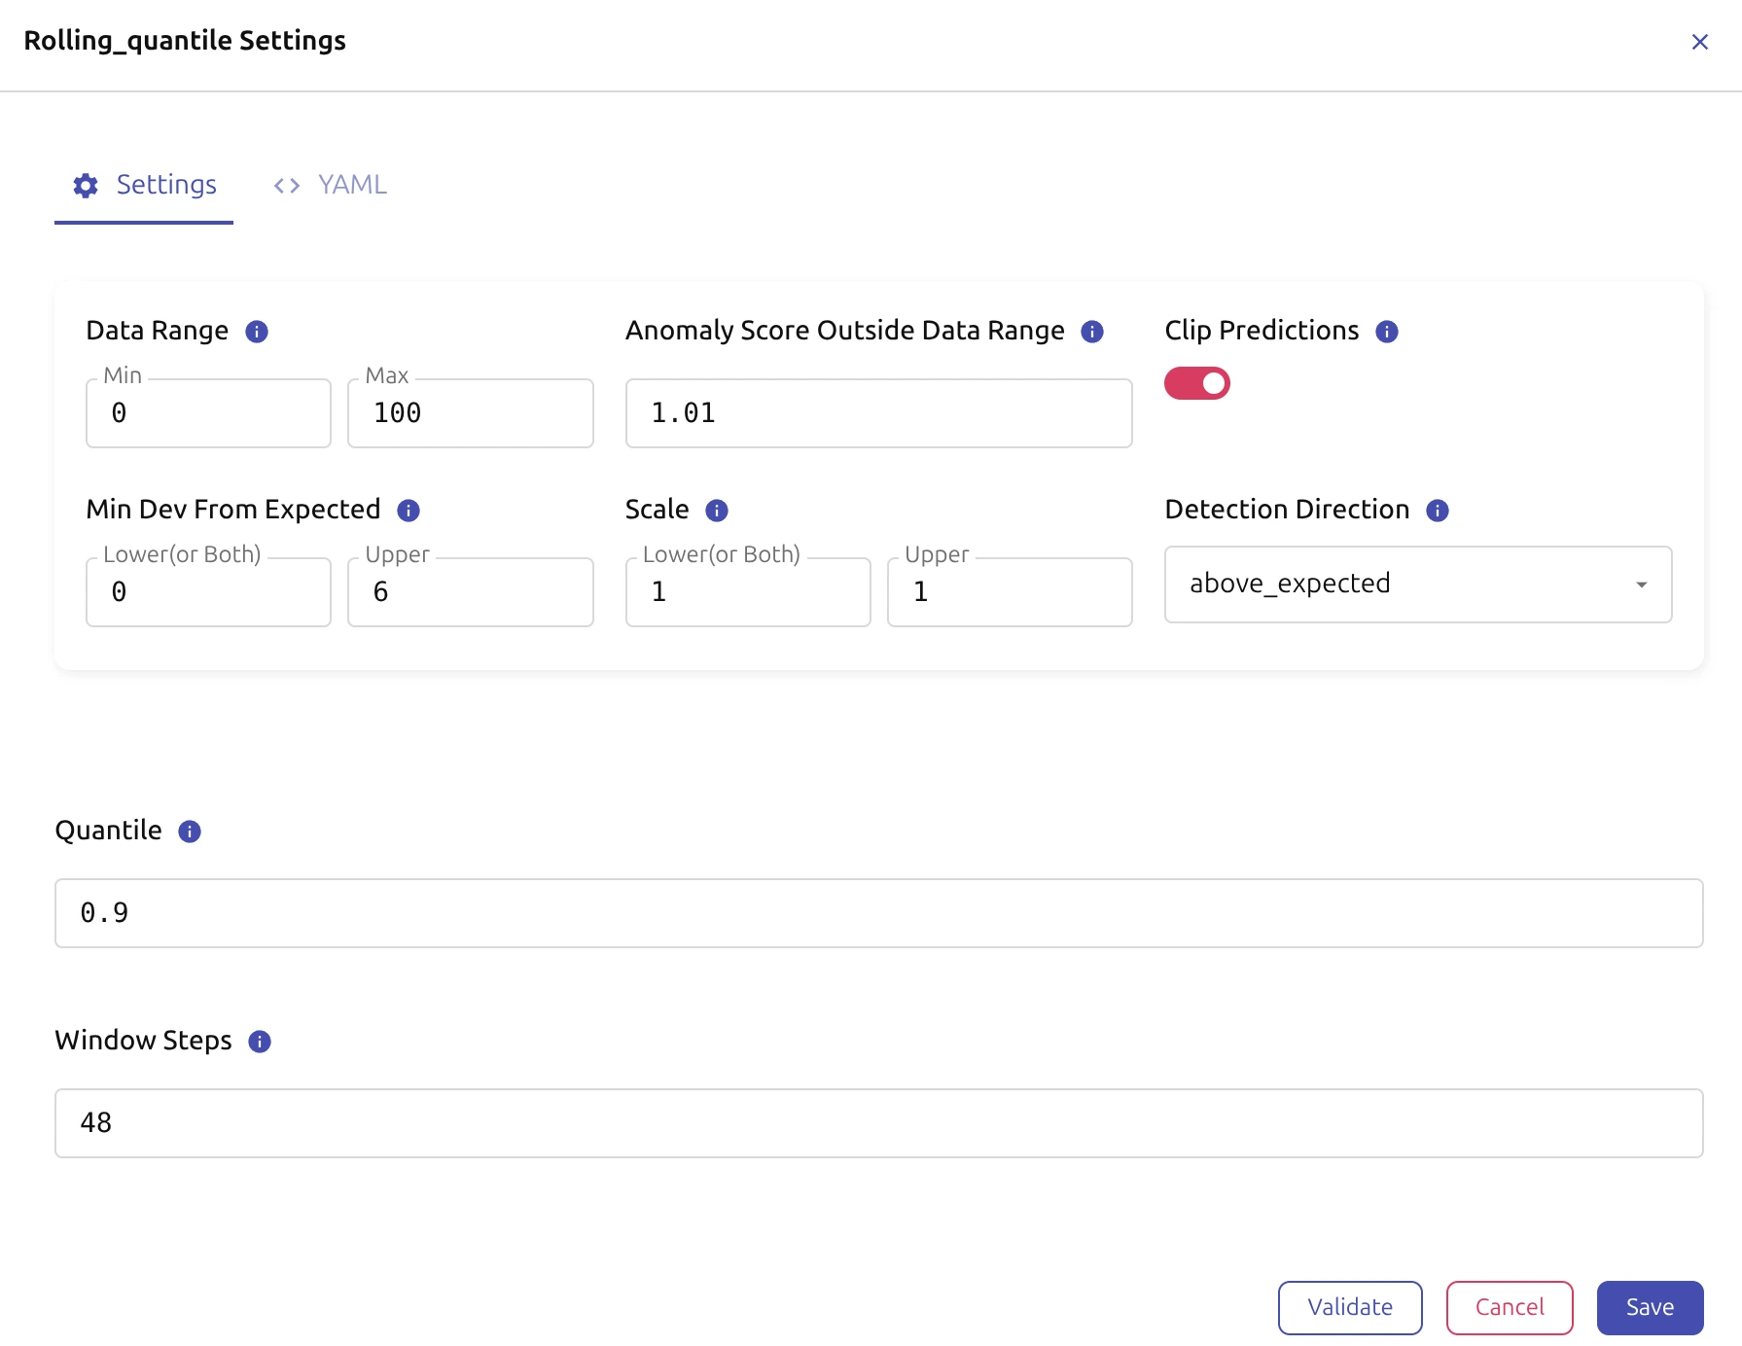Disable the Clip Predictions toggle

click(1197, 383)
